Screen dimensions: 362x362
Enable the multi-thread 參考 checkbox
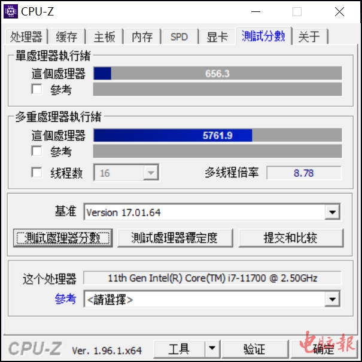point(36,151)
